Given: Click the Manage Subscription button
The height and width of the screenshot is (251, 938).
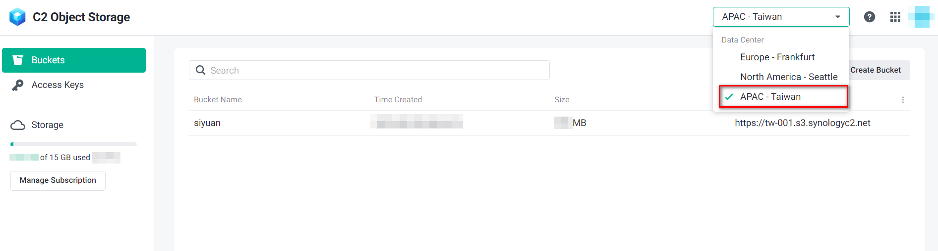Looking at the screenshot, I should [58, 180].
